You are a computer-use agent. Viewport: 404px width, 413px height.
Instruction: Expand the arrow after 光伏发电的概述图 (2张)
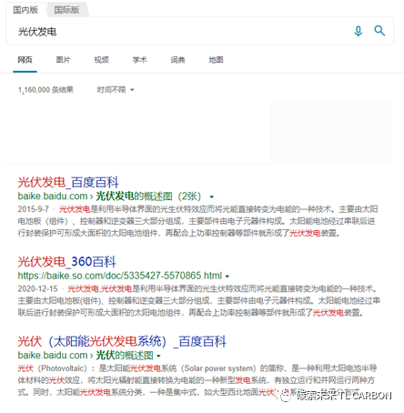pyautogui.click(x=212, y=197)
